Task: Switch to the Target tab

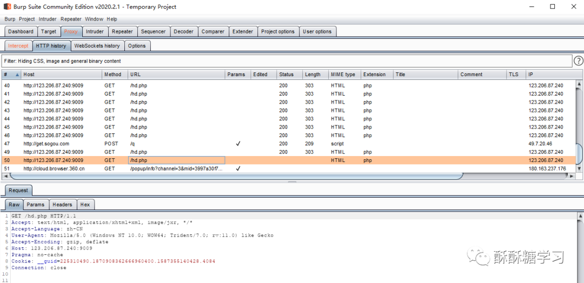Action: (x=49, y=32)
